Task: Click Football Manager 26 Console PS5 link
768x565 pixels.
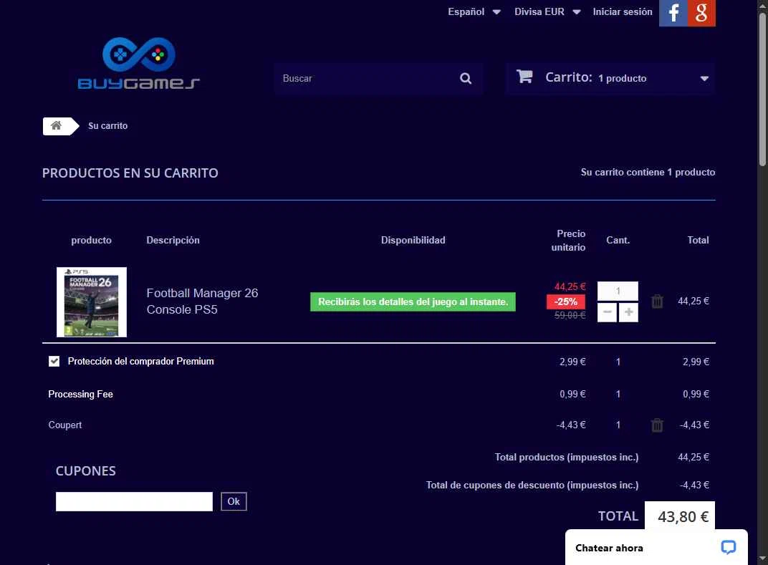Action: click(x=202, y=301)
